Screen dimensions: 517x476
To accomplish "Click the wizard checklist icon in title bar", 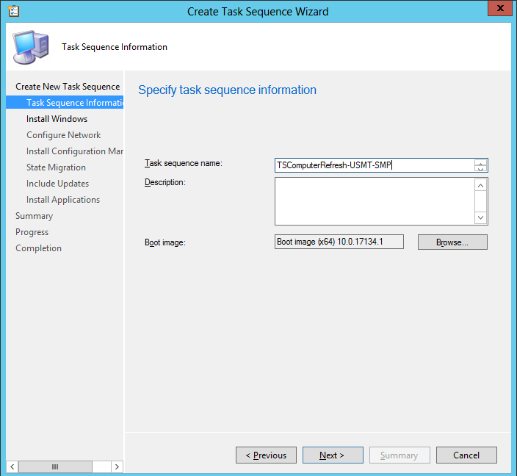I will (13, 11).
